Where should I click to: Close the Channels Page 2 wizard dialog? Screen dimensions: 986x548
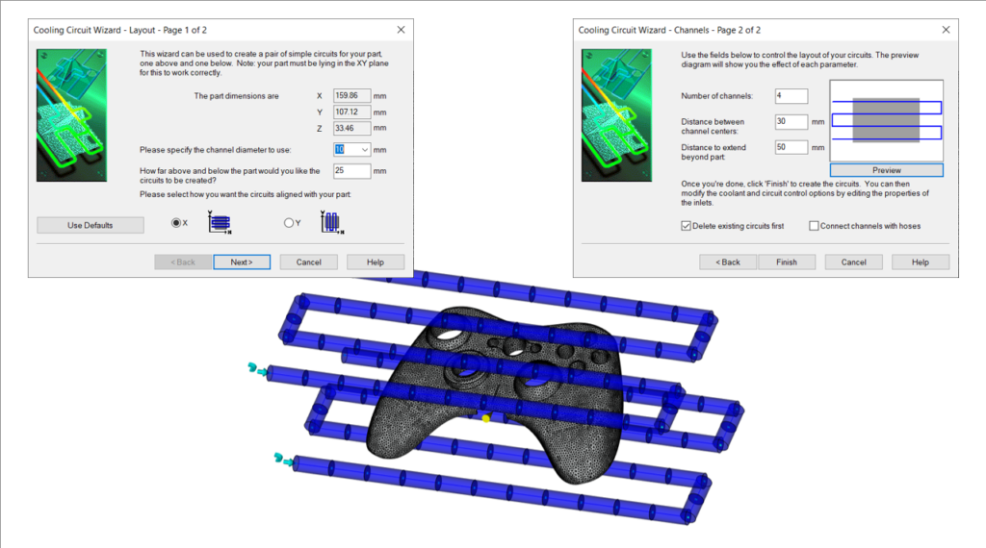coord(946,30)
